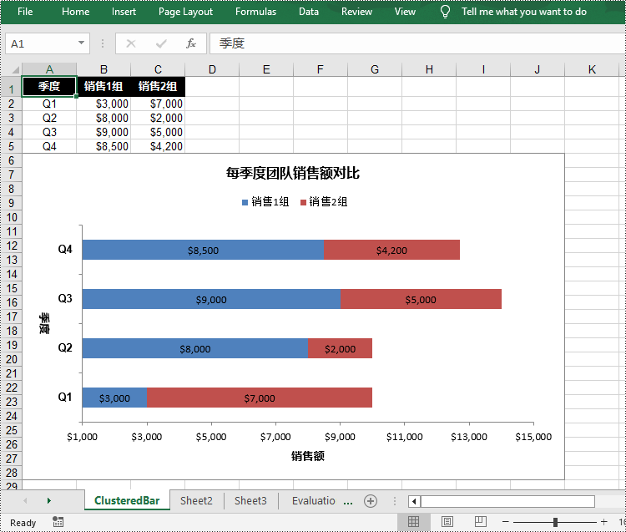Click blue legend swatch for 销售1组
Image resolution: width=626 pixels, height=532 pixels.
[x=245, y=202]
